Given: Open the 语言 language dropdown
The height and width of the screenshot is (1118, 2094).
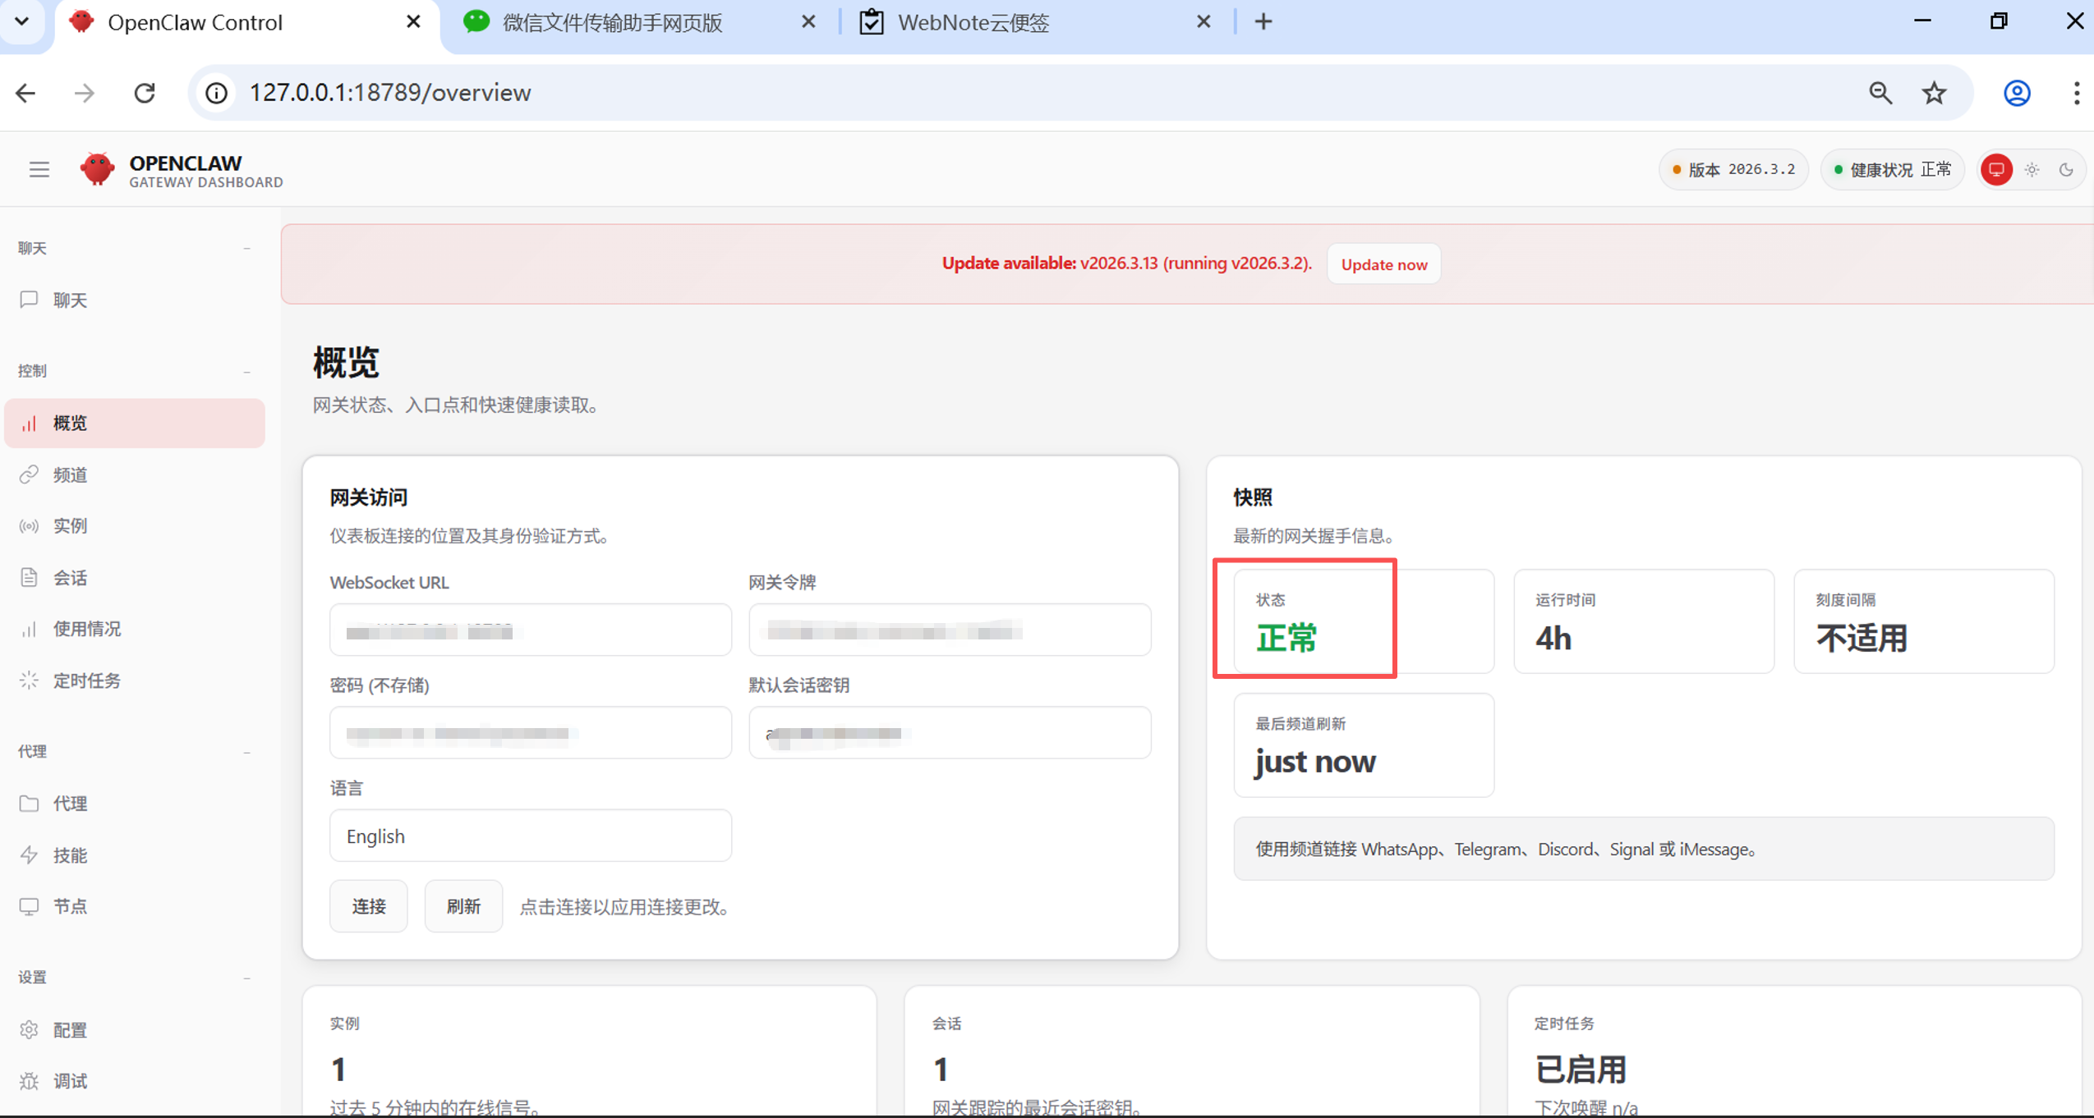Looking at the screenshot, I should (x=530, y=836).
